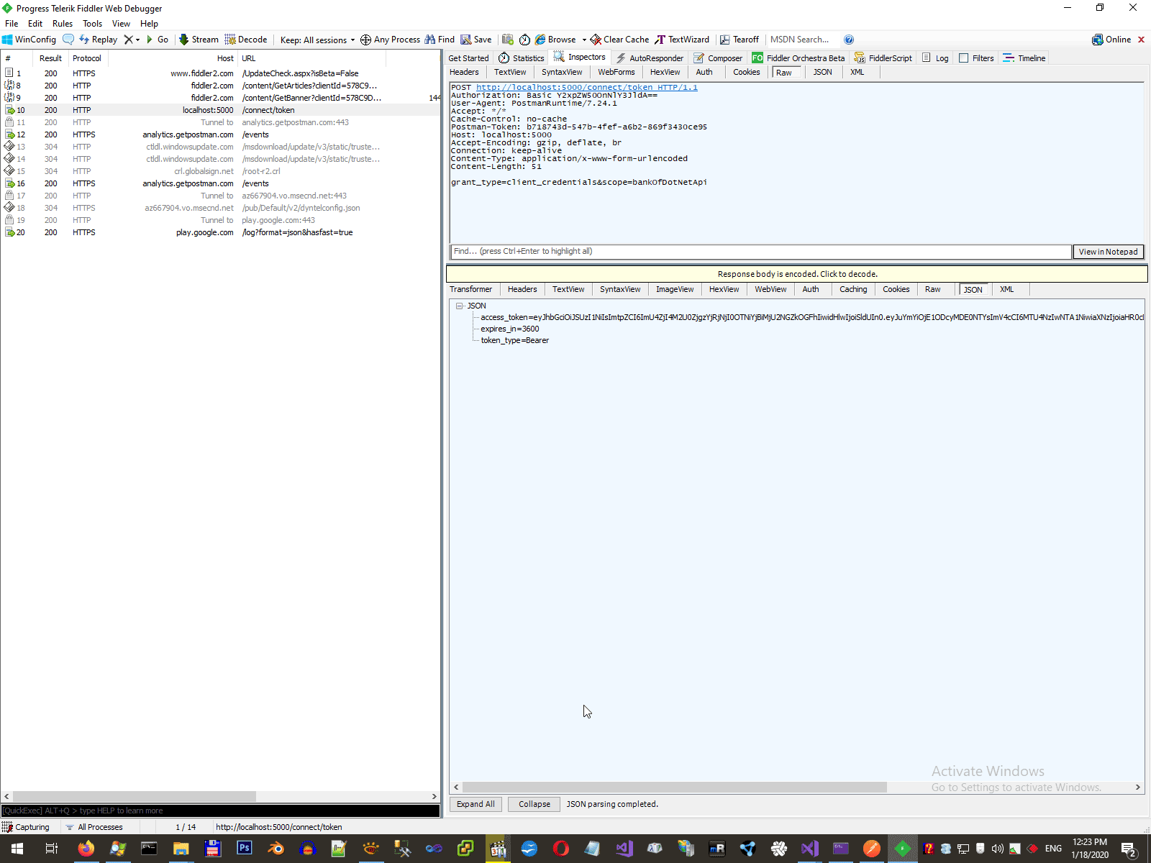Image resolution: width=1151 pixels, height=863 pixels.
Task: Open Find sessions binoculars tool
Action: click(x=440, y=40)
